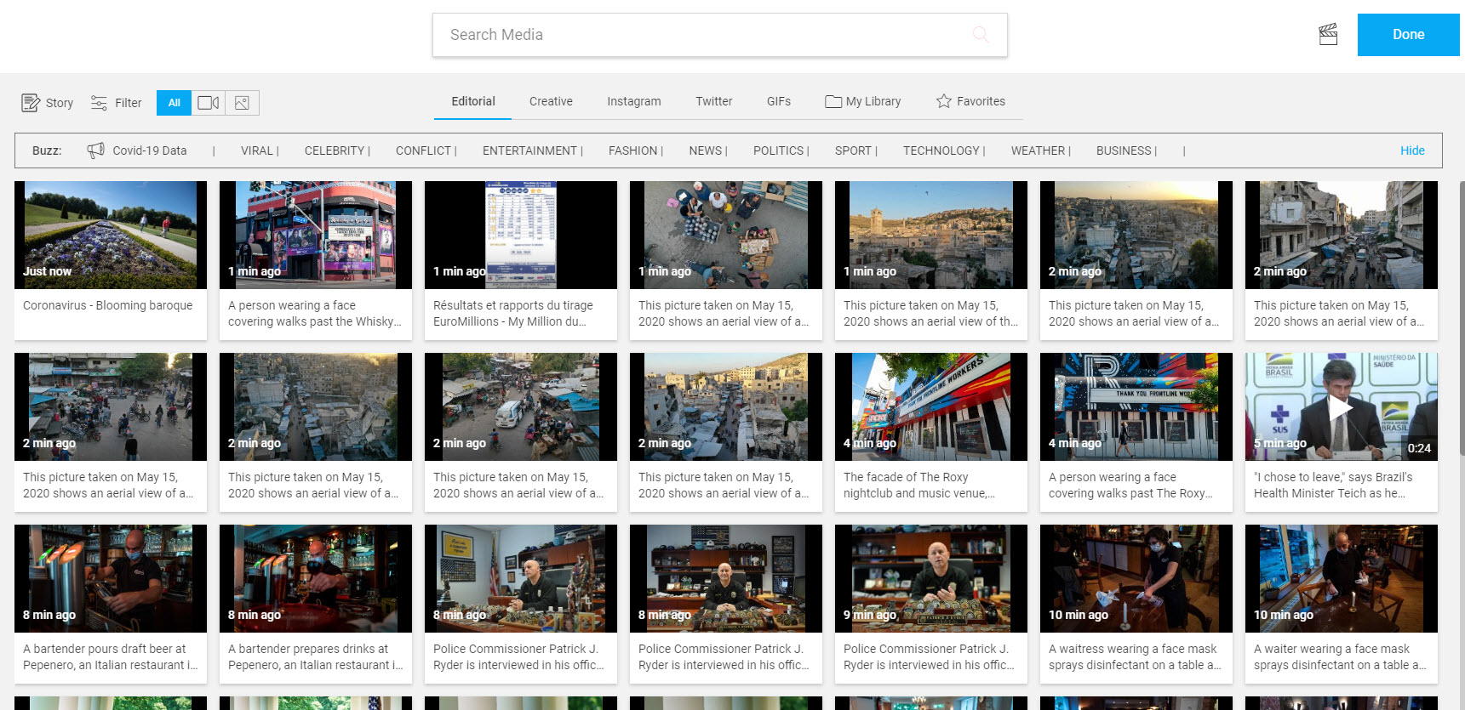Play the Brazil Health Minister video
1465x710 pixels.
pos(1341,407)
